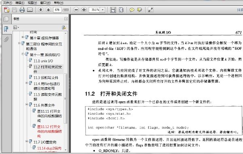Viewport: 243px width, 154px height.
Task: Open the 文件(F) menu
Action: (x=7, y=3)
